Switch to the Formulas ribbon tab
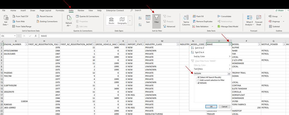This screenshot has width=289, height=115. (60, 11)
